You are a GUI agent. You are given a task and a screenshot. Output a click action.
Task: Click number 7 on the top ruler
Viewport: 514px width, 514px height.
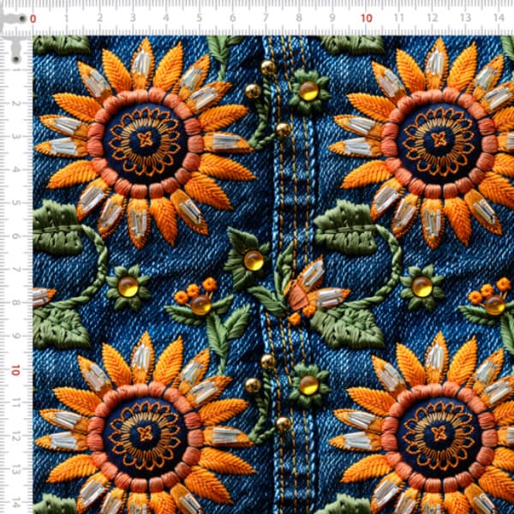[x=266, y=18]
